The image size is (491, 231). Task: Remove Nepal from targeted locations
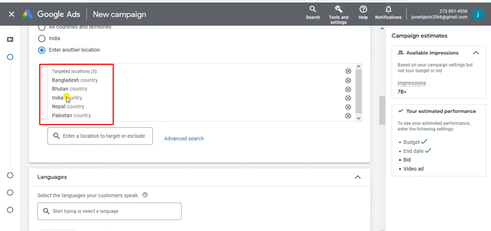[x=348, y=107]
